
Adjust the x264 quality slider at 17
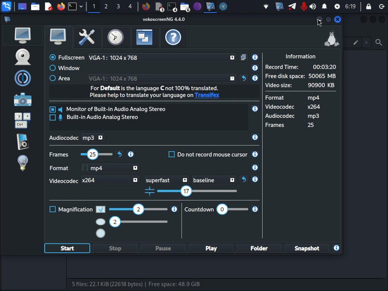186,191
